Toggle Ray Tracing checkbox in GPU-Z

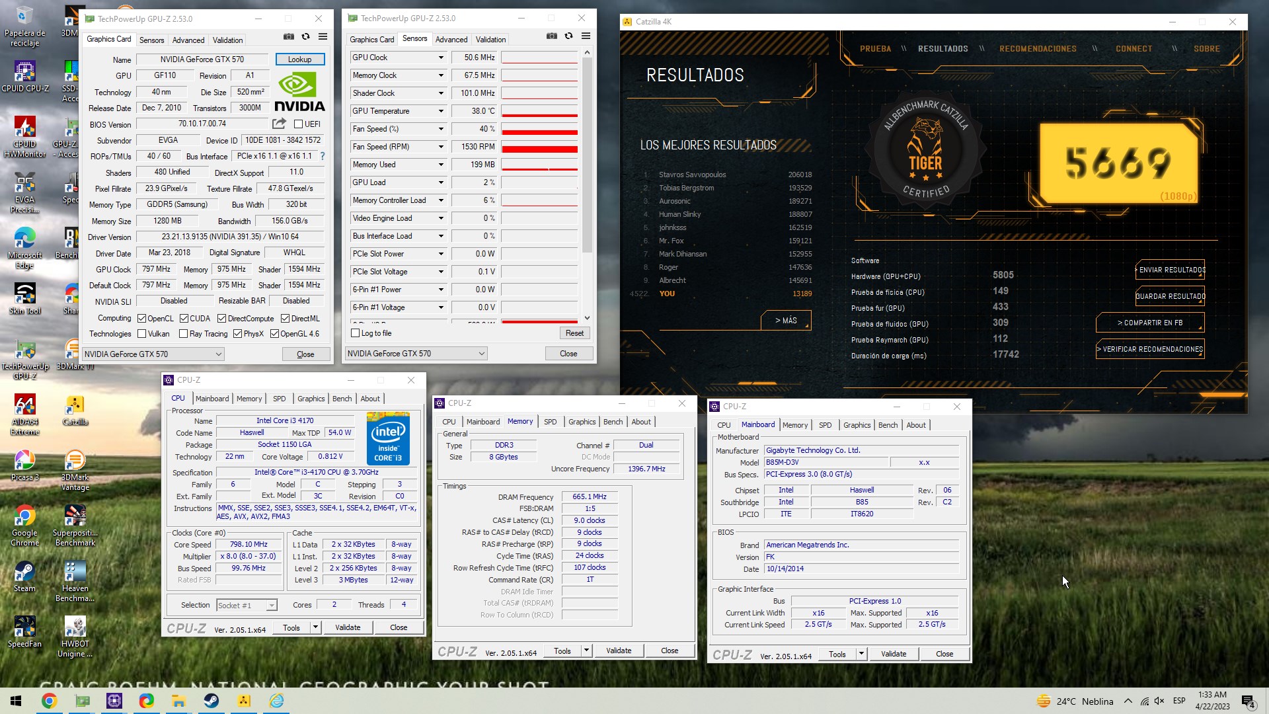click(184, 334)
